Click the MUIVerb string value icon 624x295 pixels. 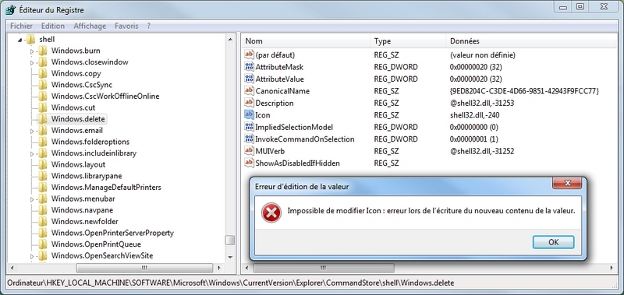(x=249, y=151)
